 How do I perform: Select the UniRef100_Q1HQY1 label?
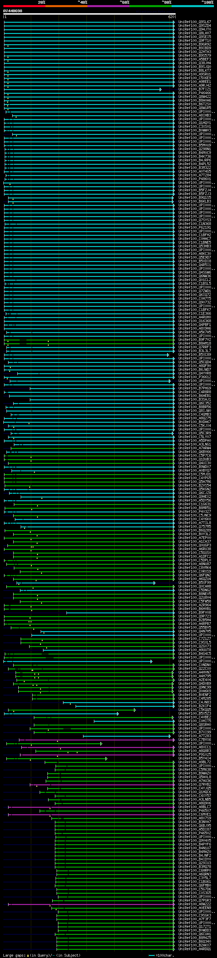pos(195,123)
